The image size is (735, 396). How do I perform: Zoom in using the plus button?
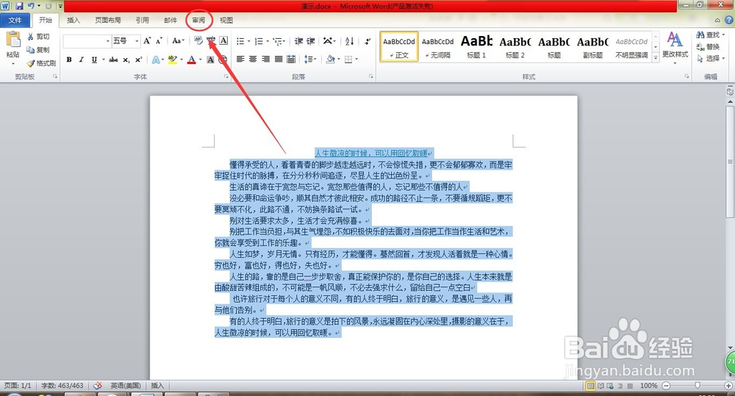pos(728,386)
